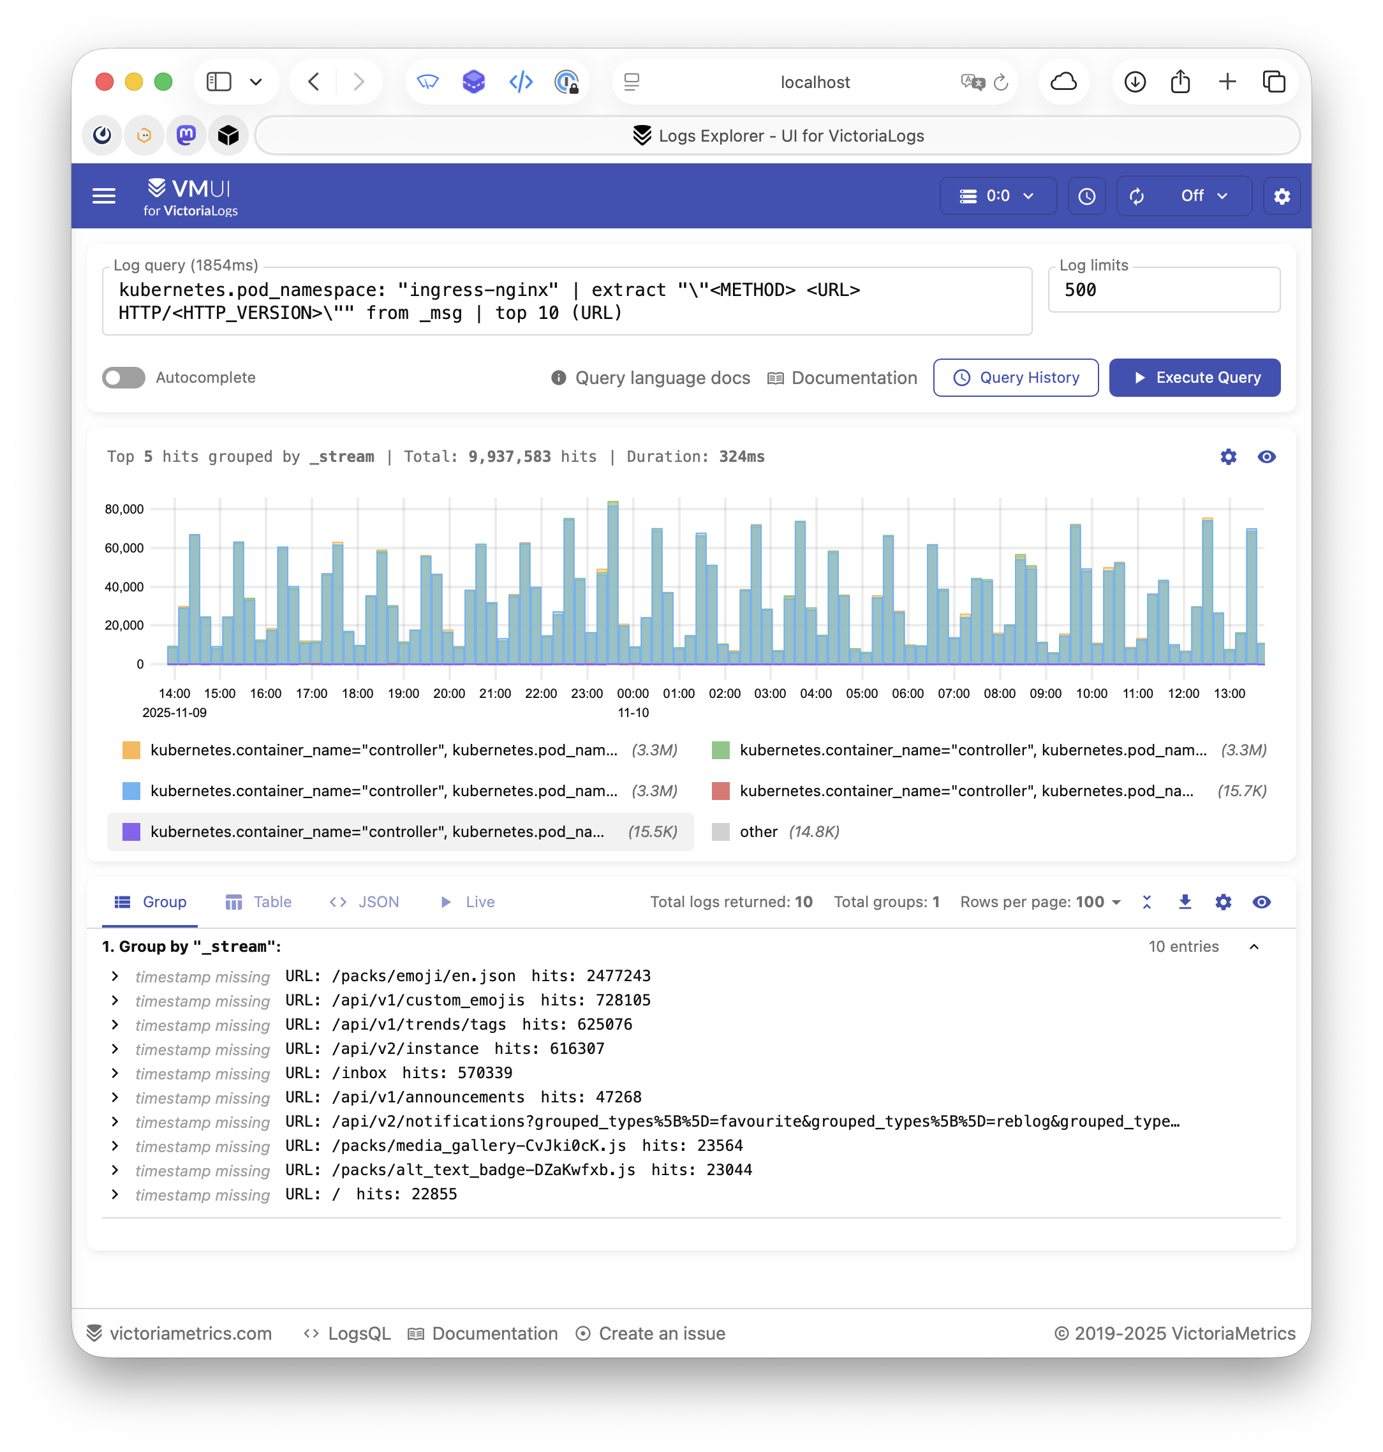Click the Log limits input field
The height and width of the screenshot is (1452, 1383).
[1164, 290]
